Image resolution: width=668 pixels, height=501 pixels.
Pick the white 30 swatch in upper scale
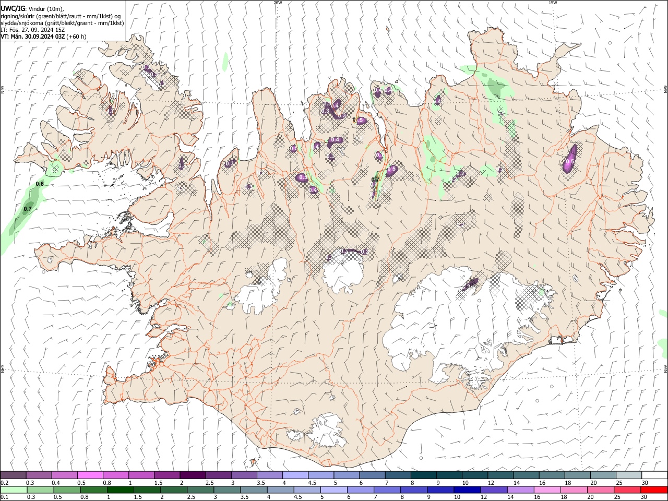click(x=654, y=475)
